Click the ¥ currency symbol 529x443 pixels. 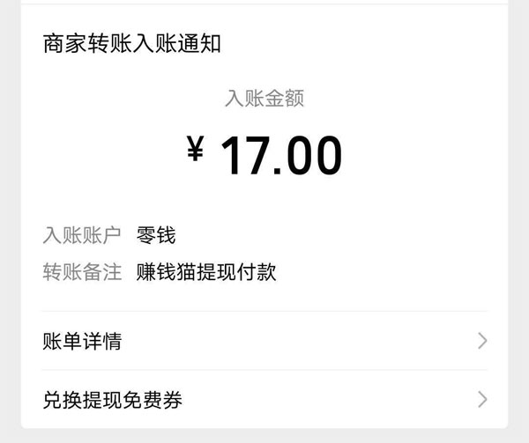(x=196, y=148)
